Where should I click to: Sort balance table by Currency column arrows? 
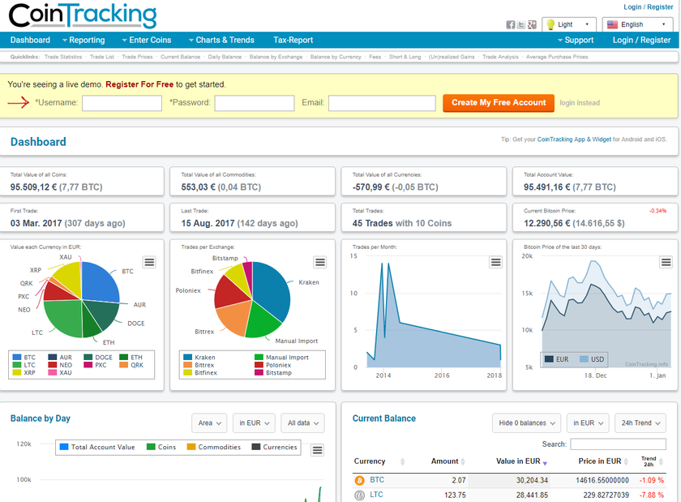click(x=402, y=461)
